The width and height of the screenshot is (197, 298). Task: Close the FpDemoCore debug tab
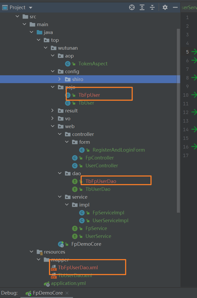[x=67, y=293]
